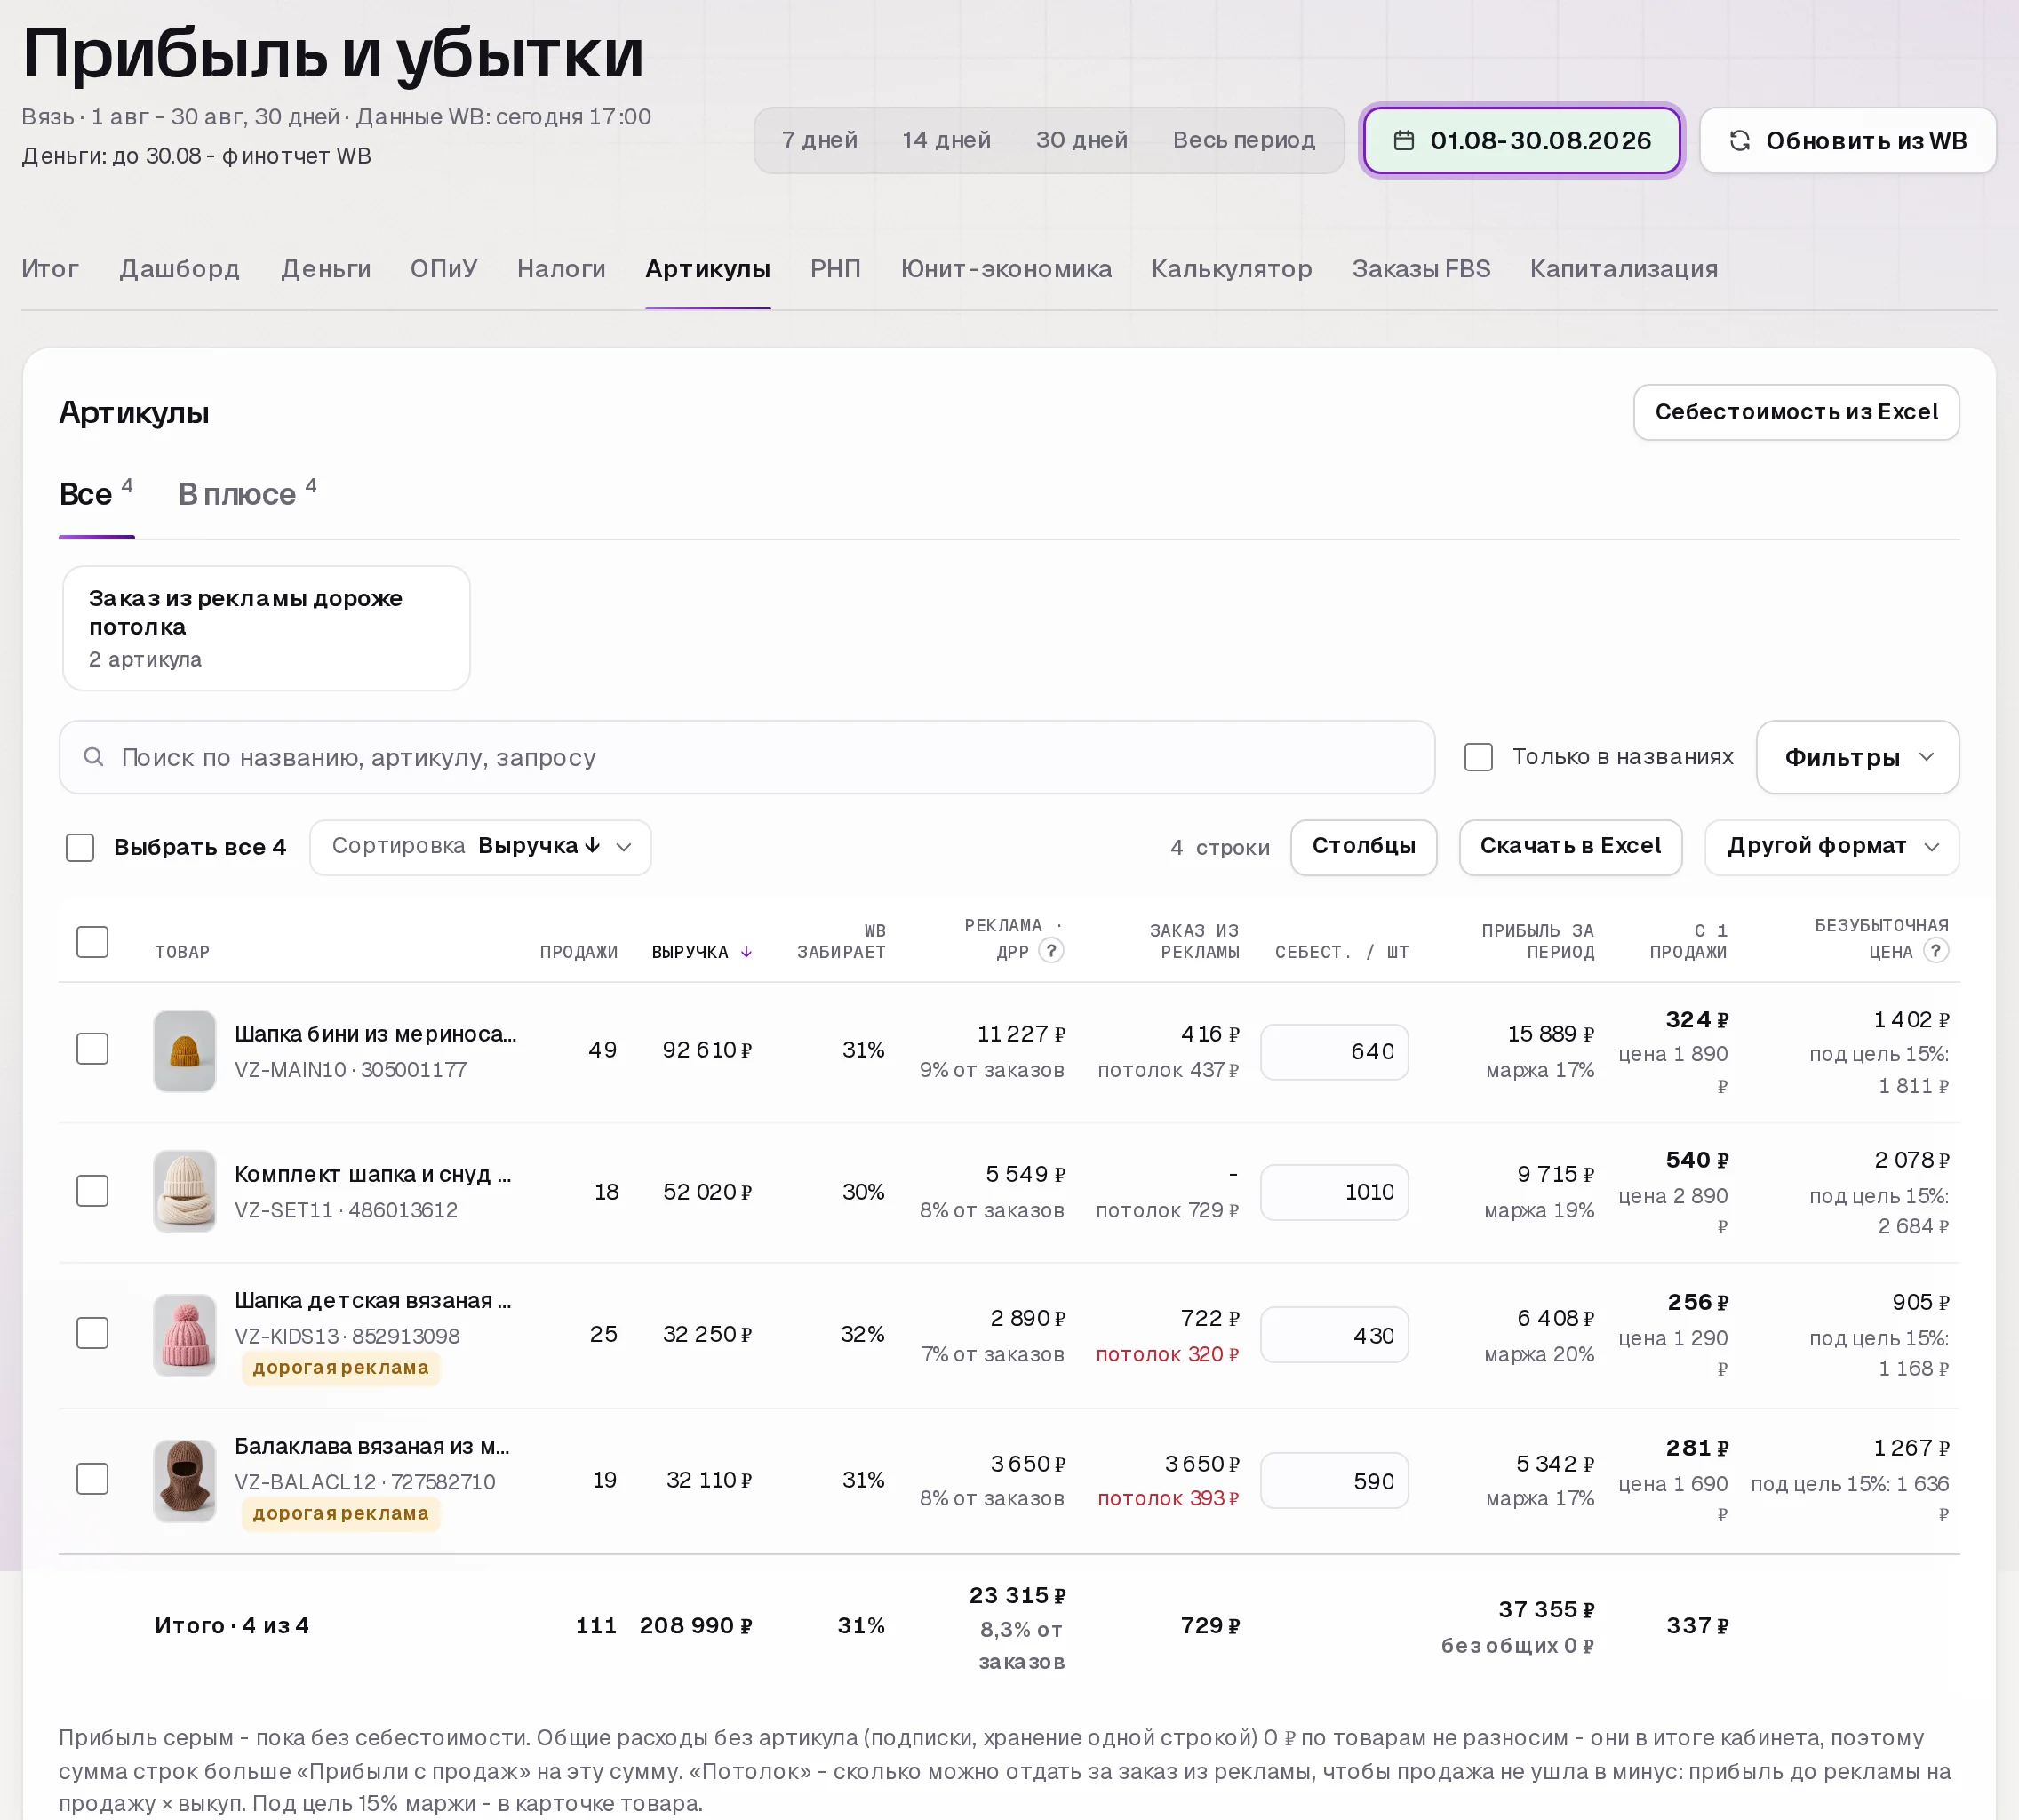Viewport: 2019px width, 1820px height.
Task: Focus the search by name field
Action: pos(747,757)
